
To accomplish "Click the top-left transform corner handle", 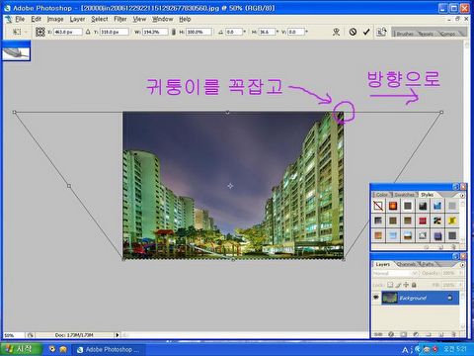I will coord(14,112).
